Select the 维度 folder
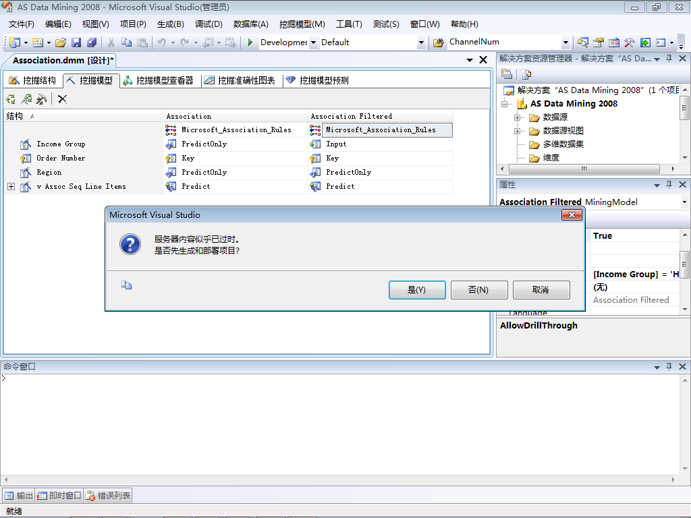This screenshot has width=691, height=518. 551,158
